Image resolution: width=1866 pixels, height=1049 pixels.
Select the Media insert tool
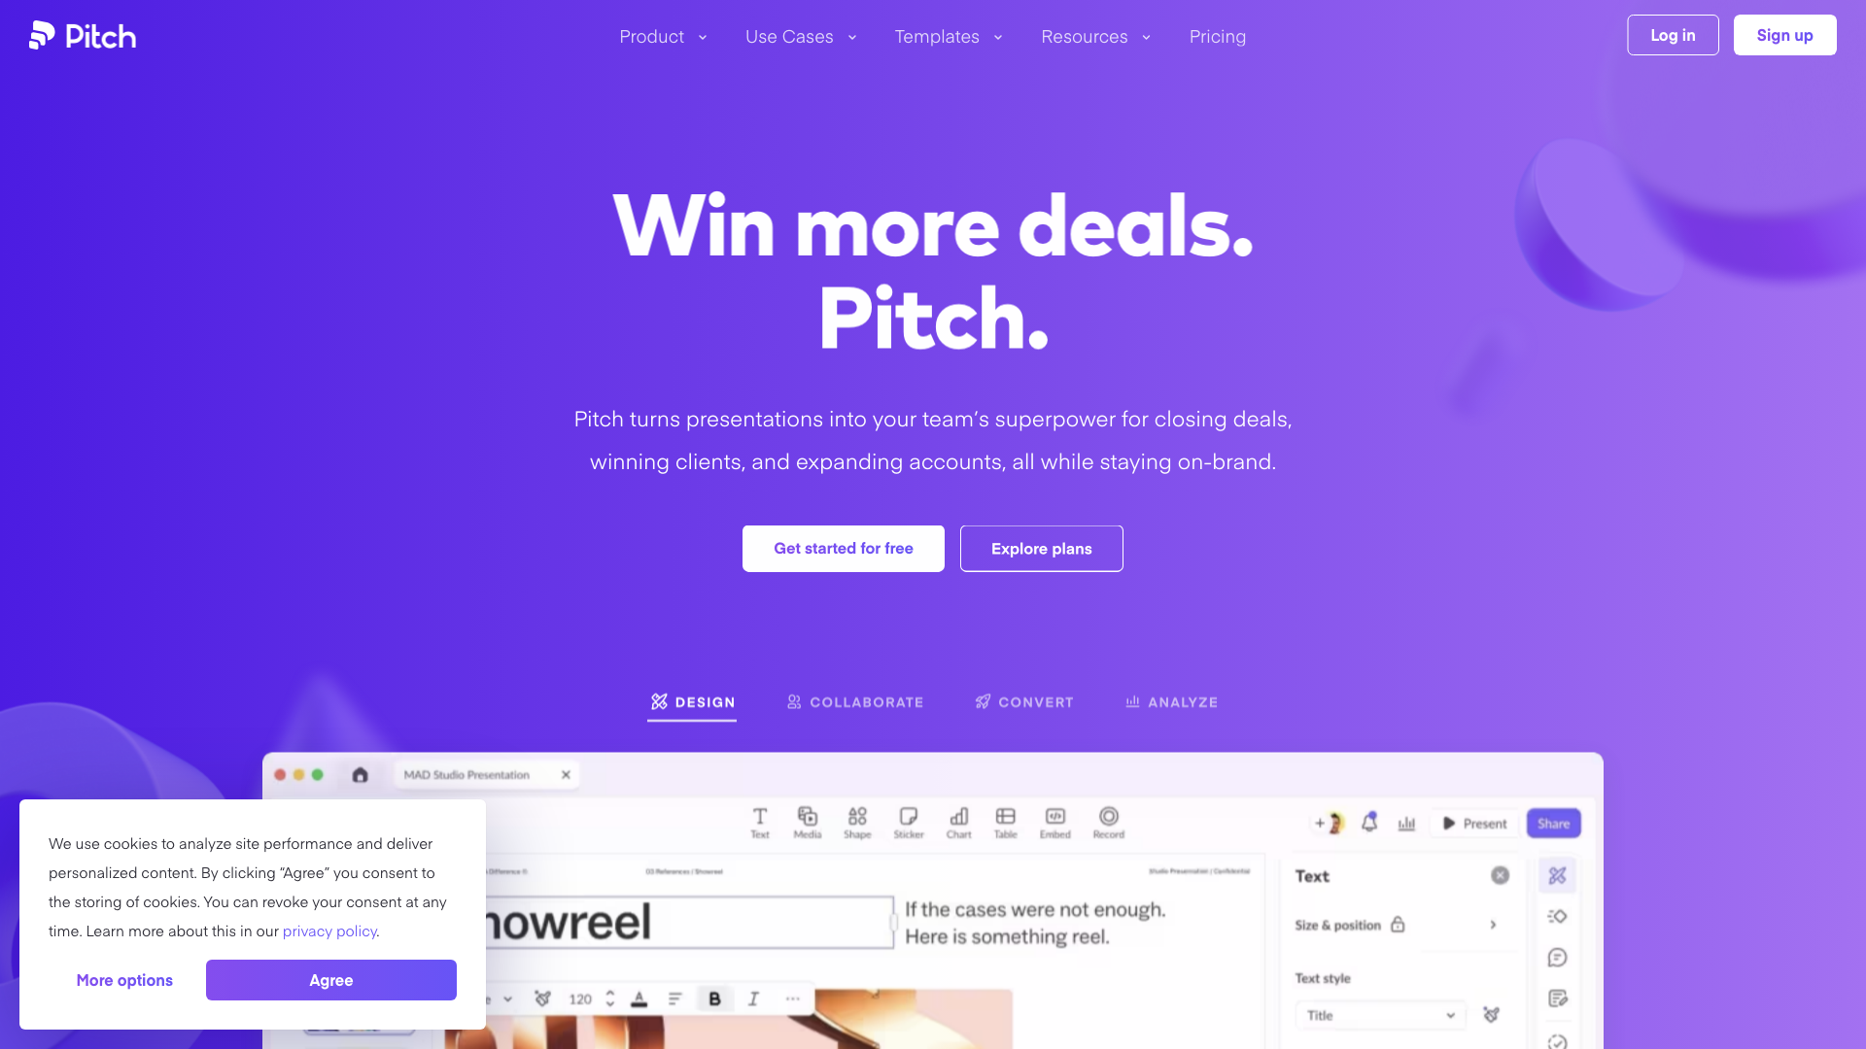coord(808,823)
